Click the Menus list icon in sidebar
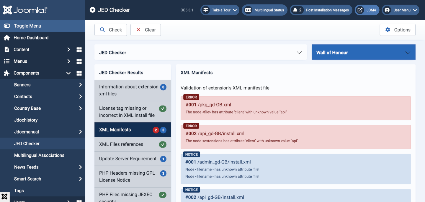Image resolution: width=425 pixels, height=202 pixels. (x=6, y=61)
